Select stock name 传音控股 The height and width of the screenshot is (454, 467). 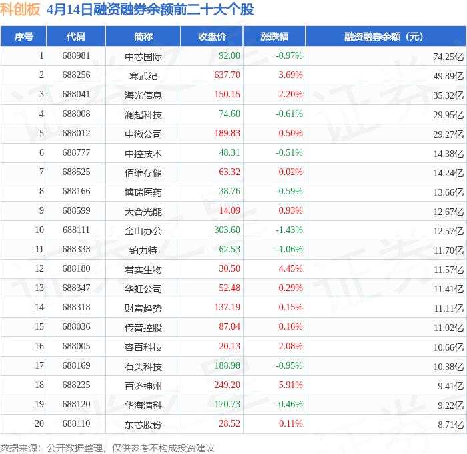(x=143, y=328)
